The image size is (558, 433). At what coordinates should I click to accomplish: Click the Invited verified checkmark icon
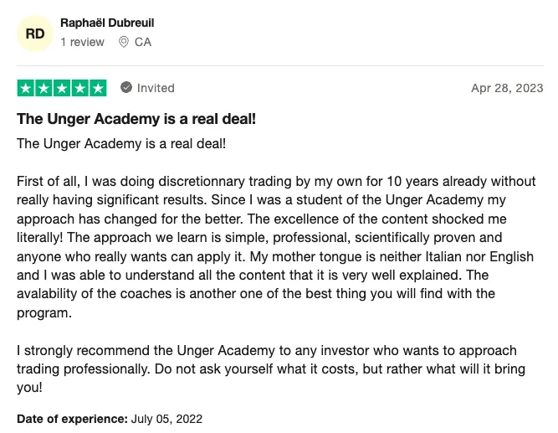tap(126, 87)
